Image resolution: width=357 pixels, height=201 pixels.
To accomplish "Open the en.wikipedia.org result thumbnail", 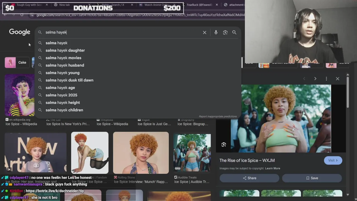I will click(x=20, y=95).
